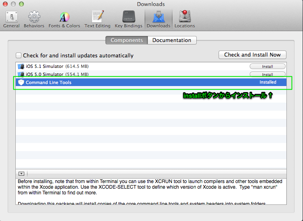Zoom the window with green button
This screenshot has height=221, width=303.
click(x=21, y=4)
